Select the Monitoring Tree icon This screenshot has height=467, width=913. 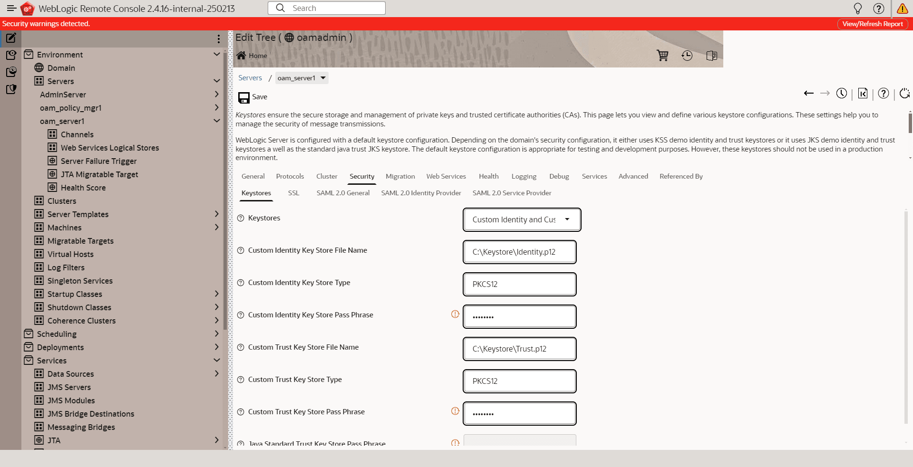click(x=11, y=72)
